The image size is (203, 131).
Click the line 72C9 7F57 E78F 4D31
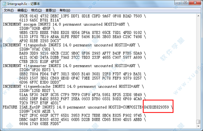[40, 103]
